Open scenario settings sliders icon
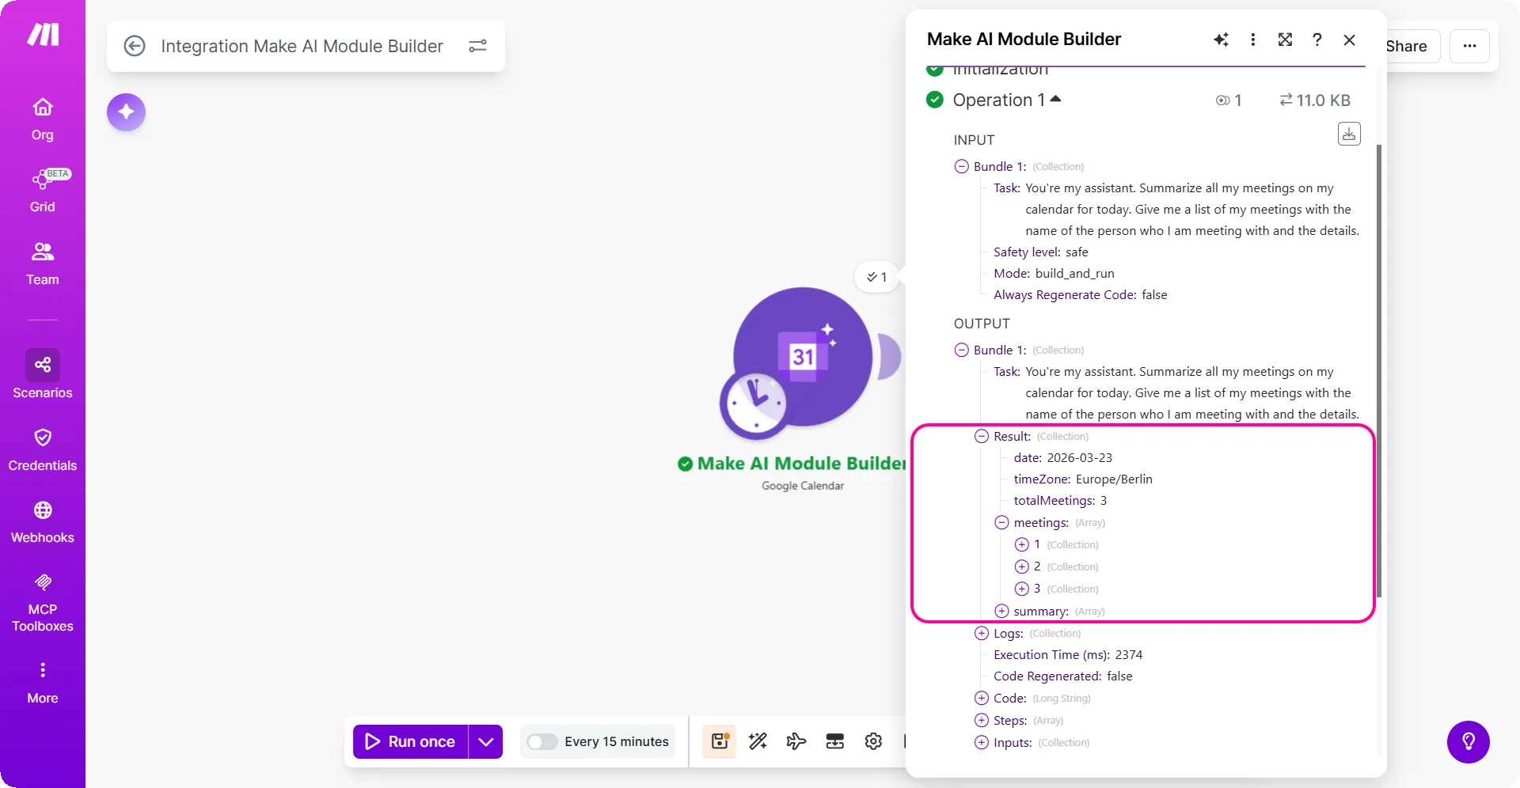 coord(477,46)
